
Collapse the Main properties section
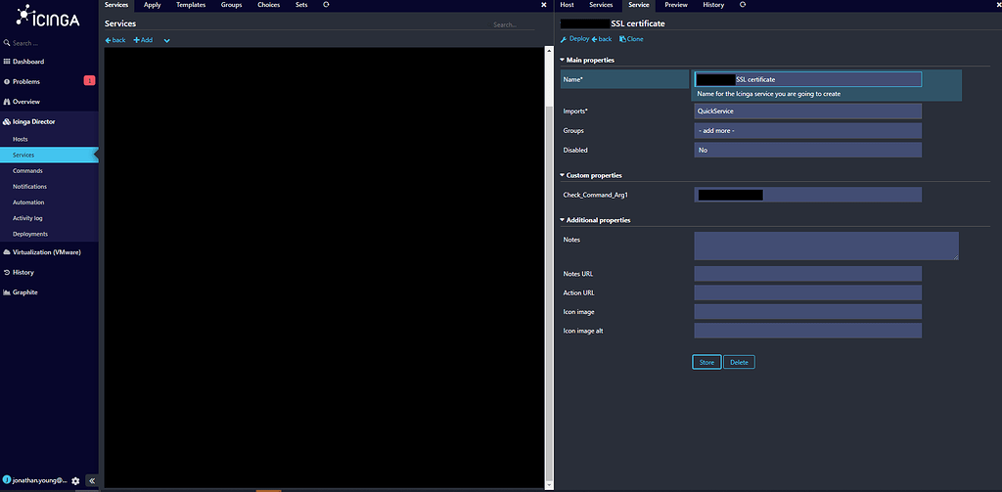click(587, 60)
